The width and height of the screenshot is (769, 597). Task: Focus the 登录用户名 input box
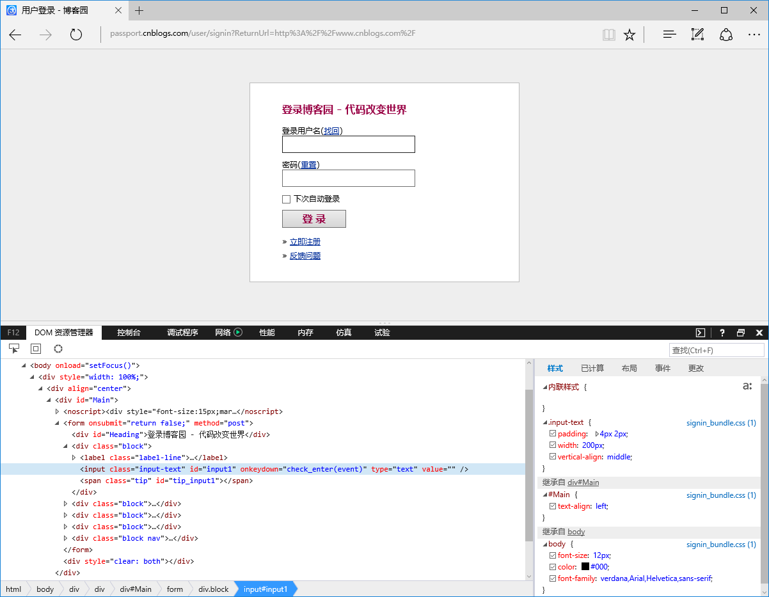[349, 144]
